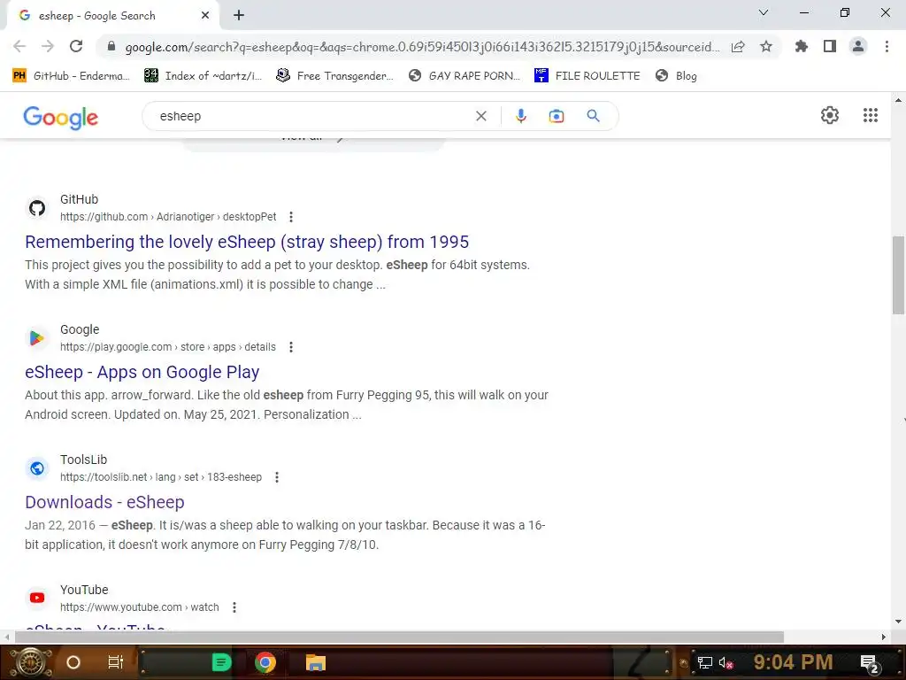The width and height of the screenshot is (906, 680).
Task: Open the Index of ~dartz bookmark
Action: pos(203,76)
